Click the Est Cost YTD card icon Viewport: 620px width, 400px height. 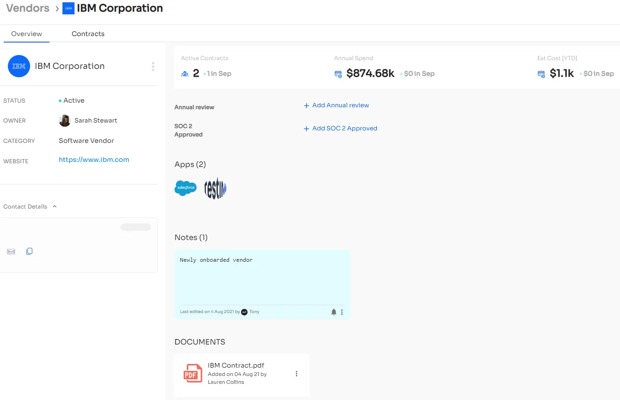pos(541,74)
